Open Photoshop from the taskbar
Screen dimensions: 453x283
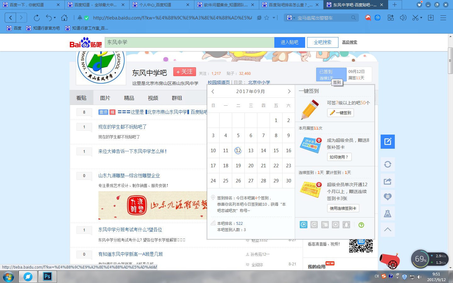47,277
